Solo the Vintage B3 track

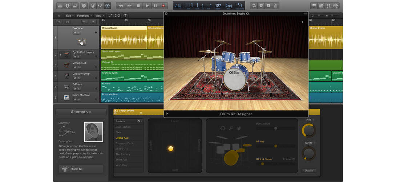[79, 67]
